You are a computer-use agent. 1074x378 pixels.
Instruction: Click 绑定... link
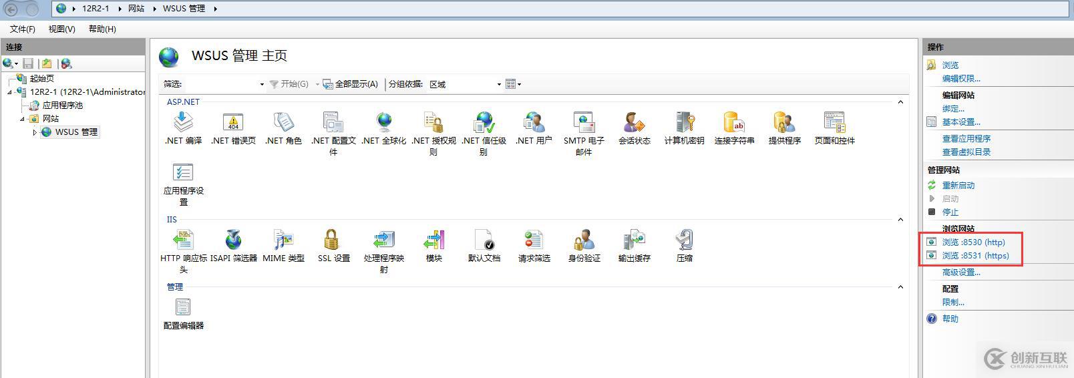pyautogui.click(x=953, y=109)
